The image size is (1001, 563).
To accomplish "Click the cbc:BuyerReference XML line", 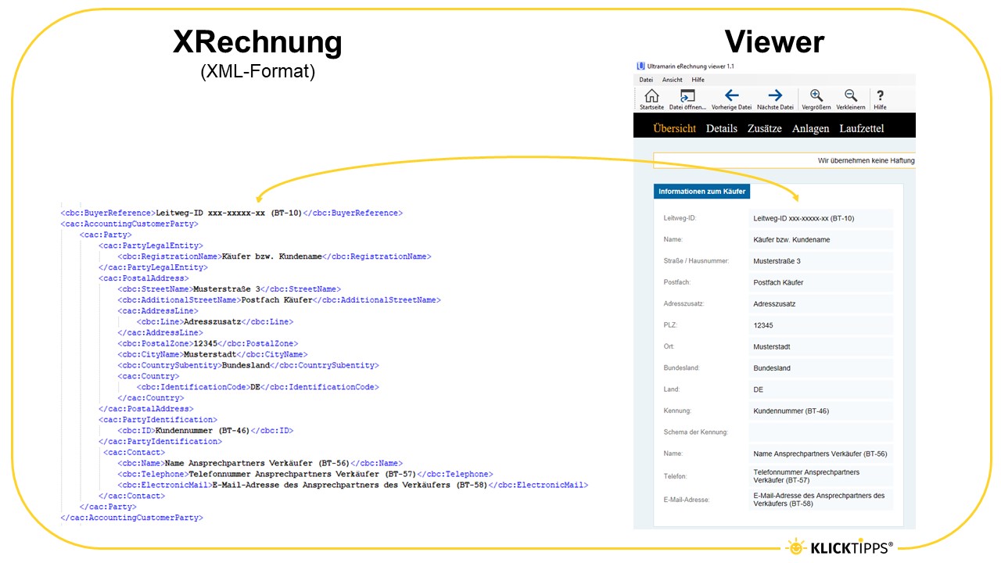I will [231, 213].
